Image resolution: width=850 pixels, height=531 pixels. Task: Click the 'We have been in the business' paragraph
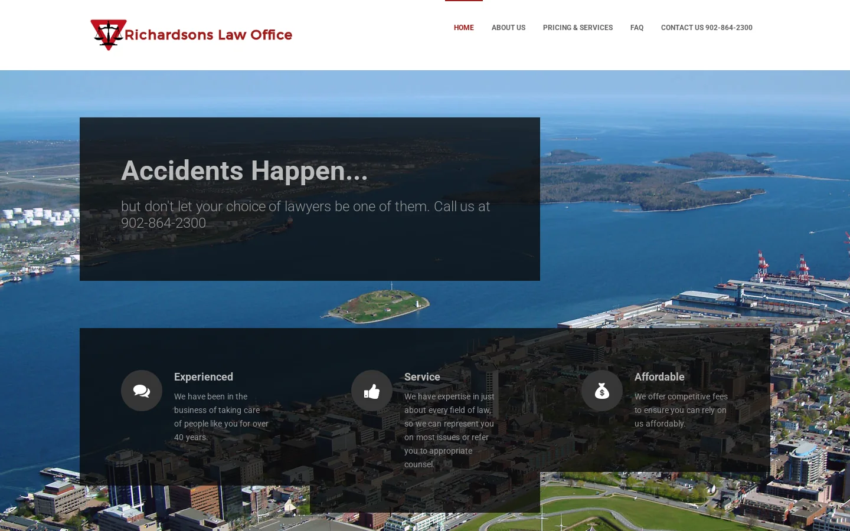pos(221,417)
